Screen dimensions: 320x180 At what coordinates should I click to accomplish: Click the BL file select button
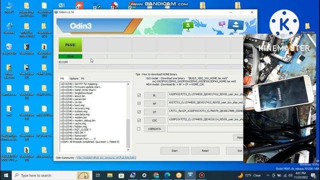point(154,95)
